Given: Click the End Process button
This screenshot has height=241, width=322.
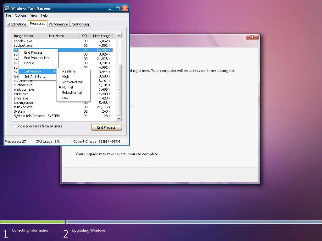Looking at the screenshot, I should pos(107,127).
